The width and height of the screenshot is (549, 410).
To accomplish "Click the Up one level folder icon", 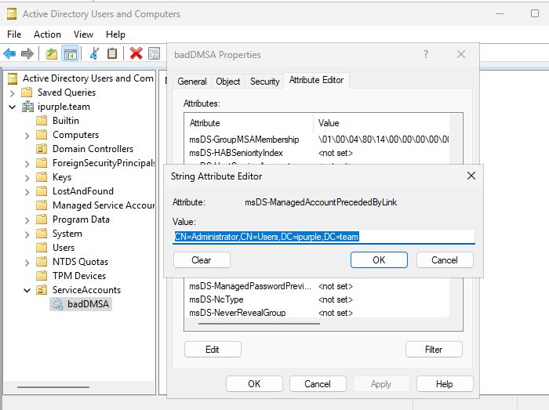I will click(52, 53).
